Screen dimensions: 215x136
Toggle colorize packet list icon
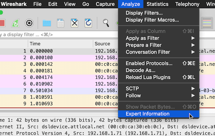pyautogui.click(x=207, y=23)
